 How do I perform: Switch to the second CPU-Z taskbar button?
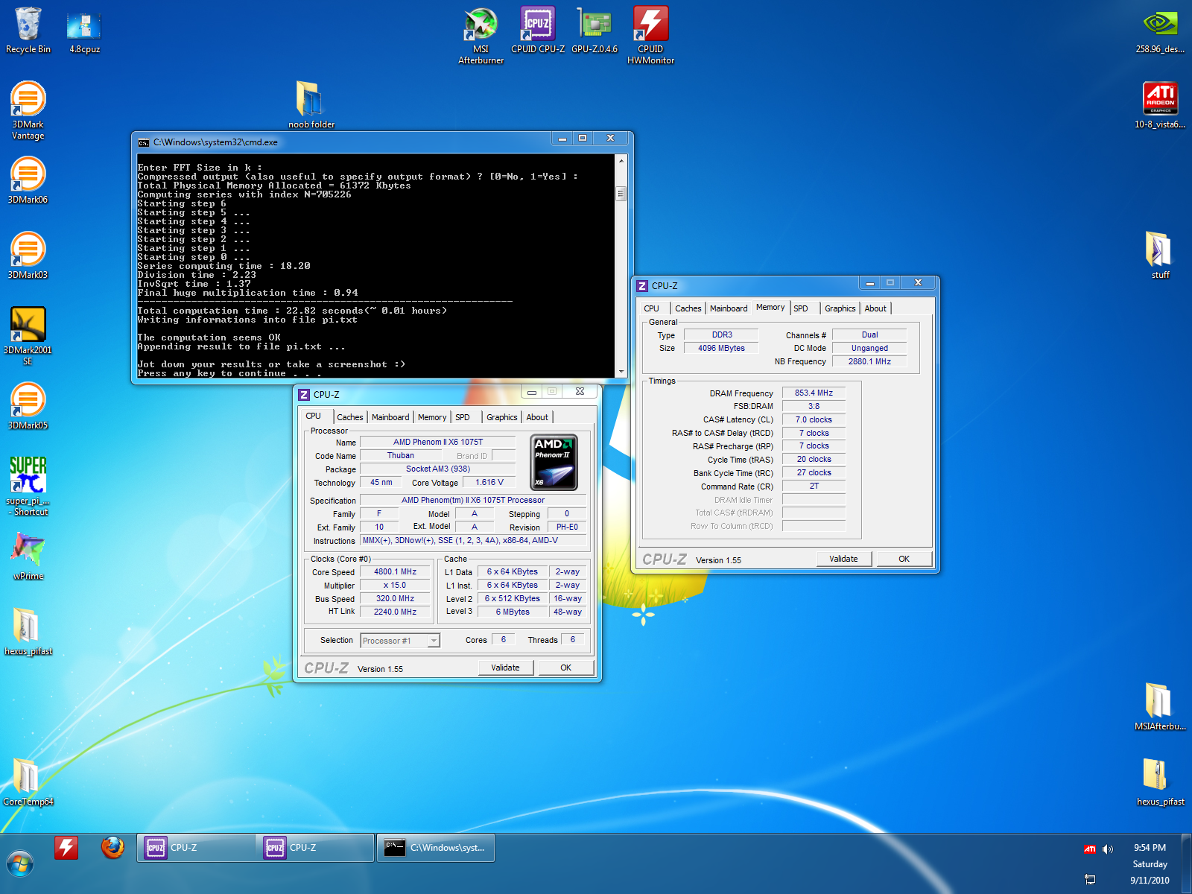pyautogui.click(x=315, y=848)
